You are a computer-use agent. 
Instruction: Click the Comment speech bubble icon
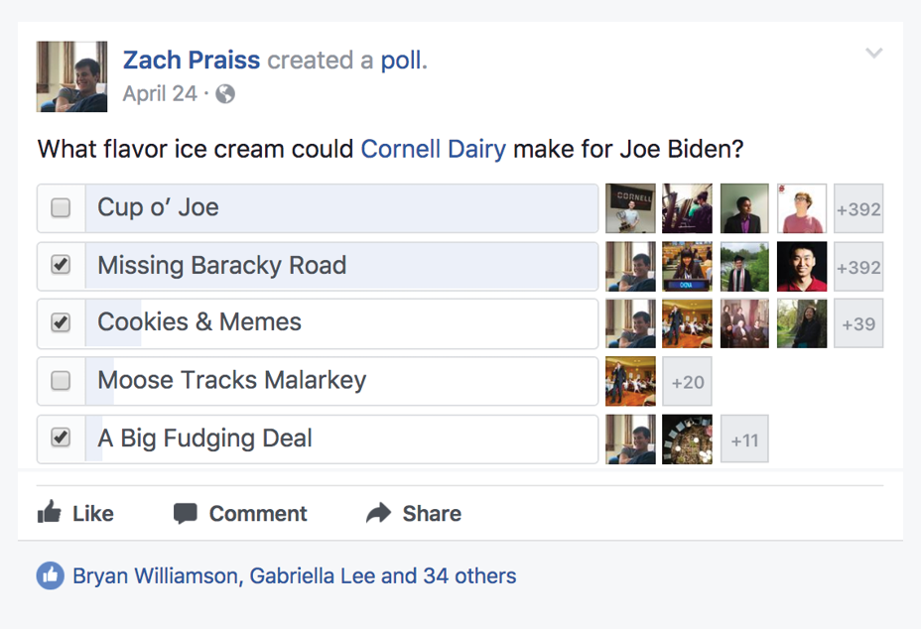(185, 513)
